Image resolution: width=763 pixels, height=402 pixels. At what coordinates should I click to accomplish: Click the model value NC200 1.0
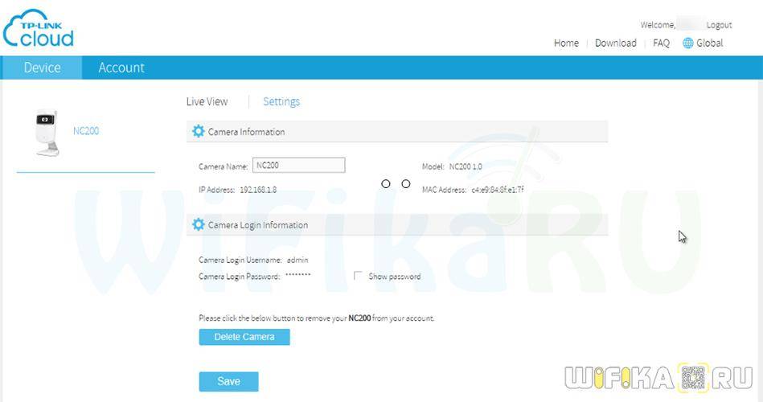(x=466, y=166)
